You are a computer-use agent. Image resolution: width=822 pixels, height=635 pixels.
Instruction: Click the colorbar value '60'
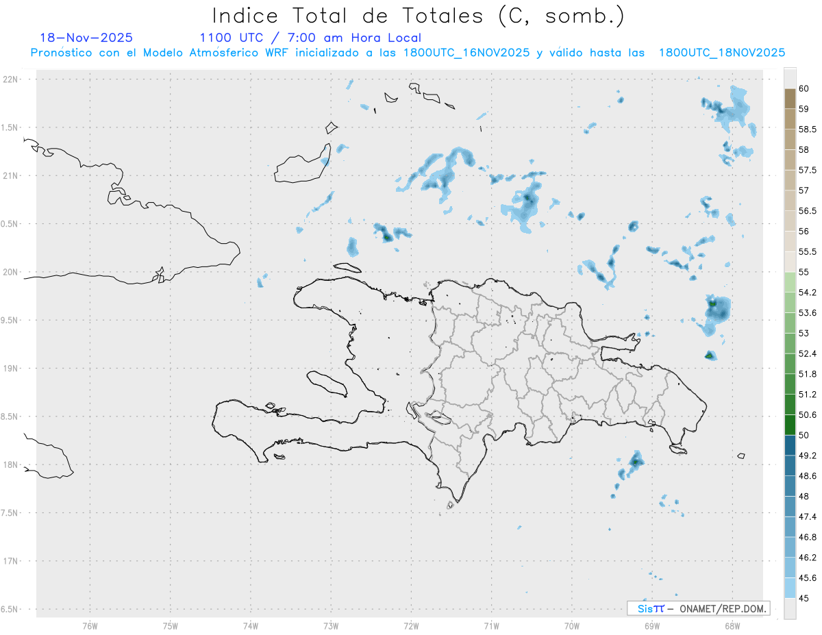[804, 88]
